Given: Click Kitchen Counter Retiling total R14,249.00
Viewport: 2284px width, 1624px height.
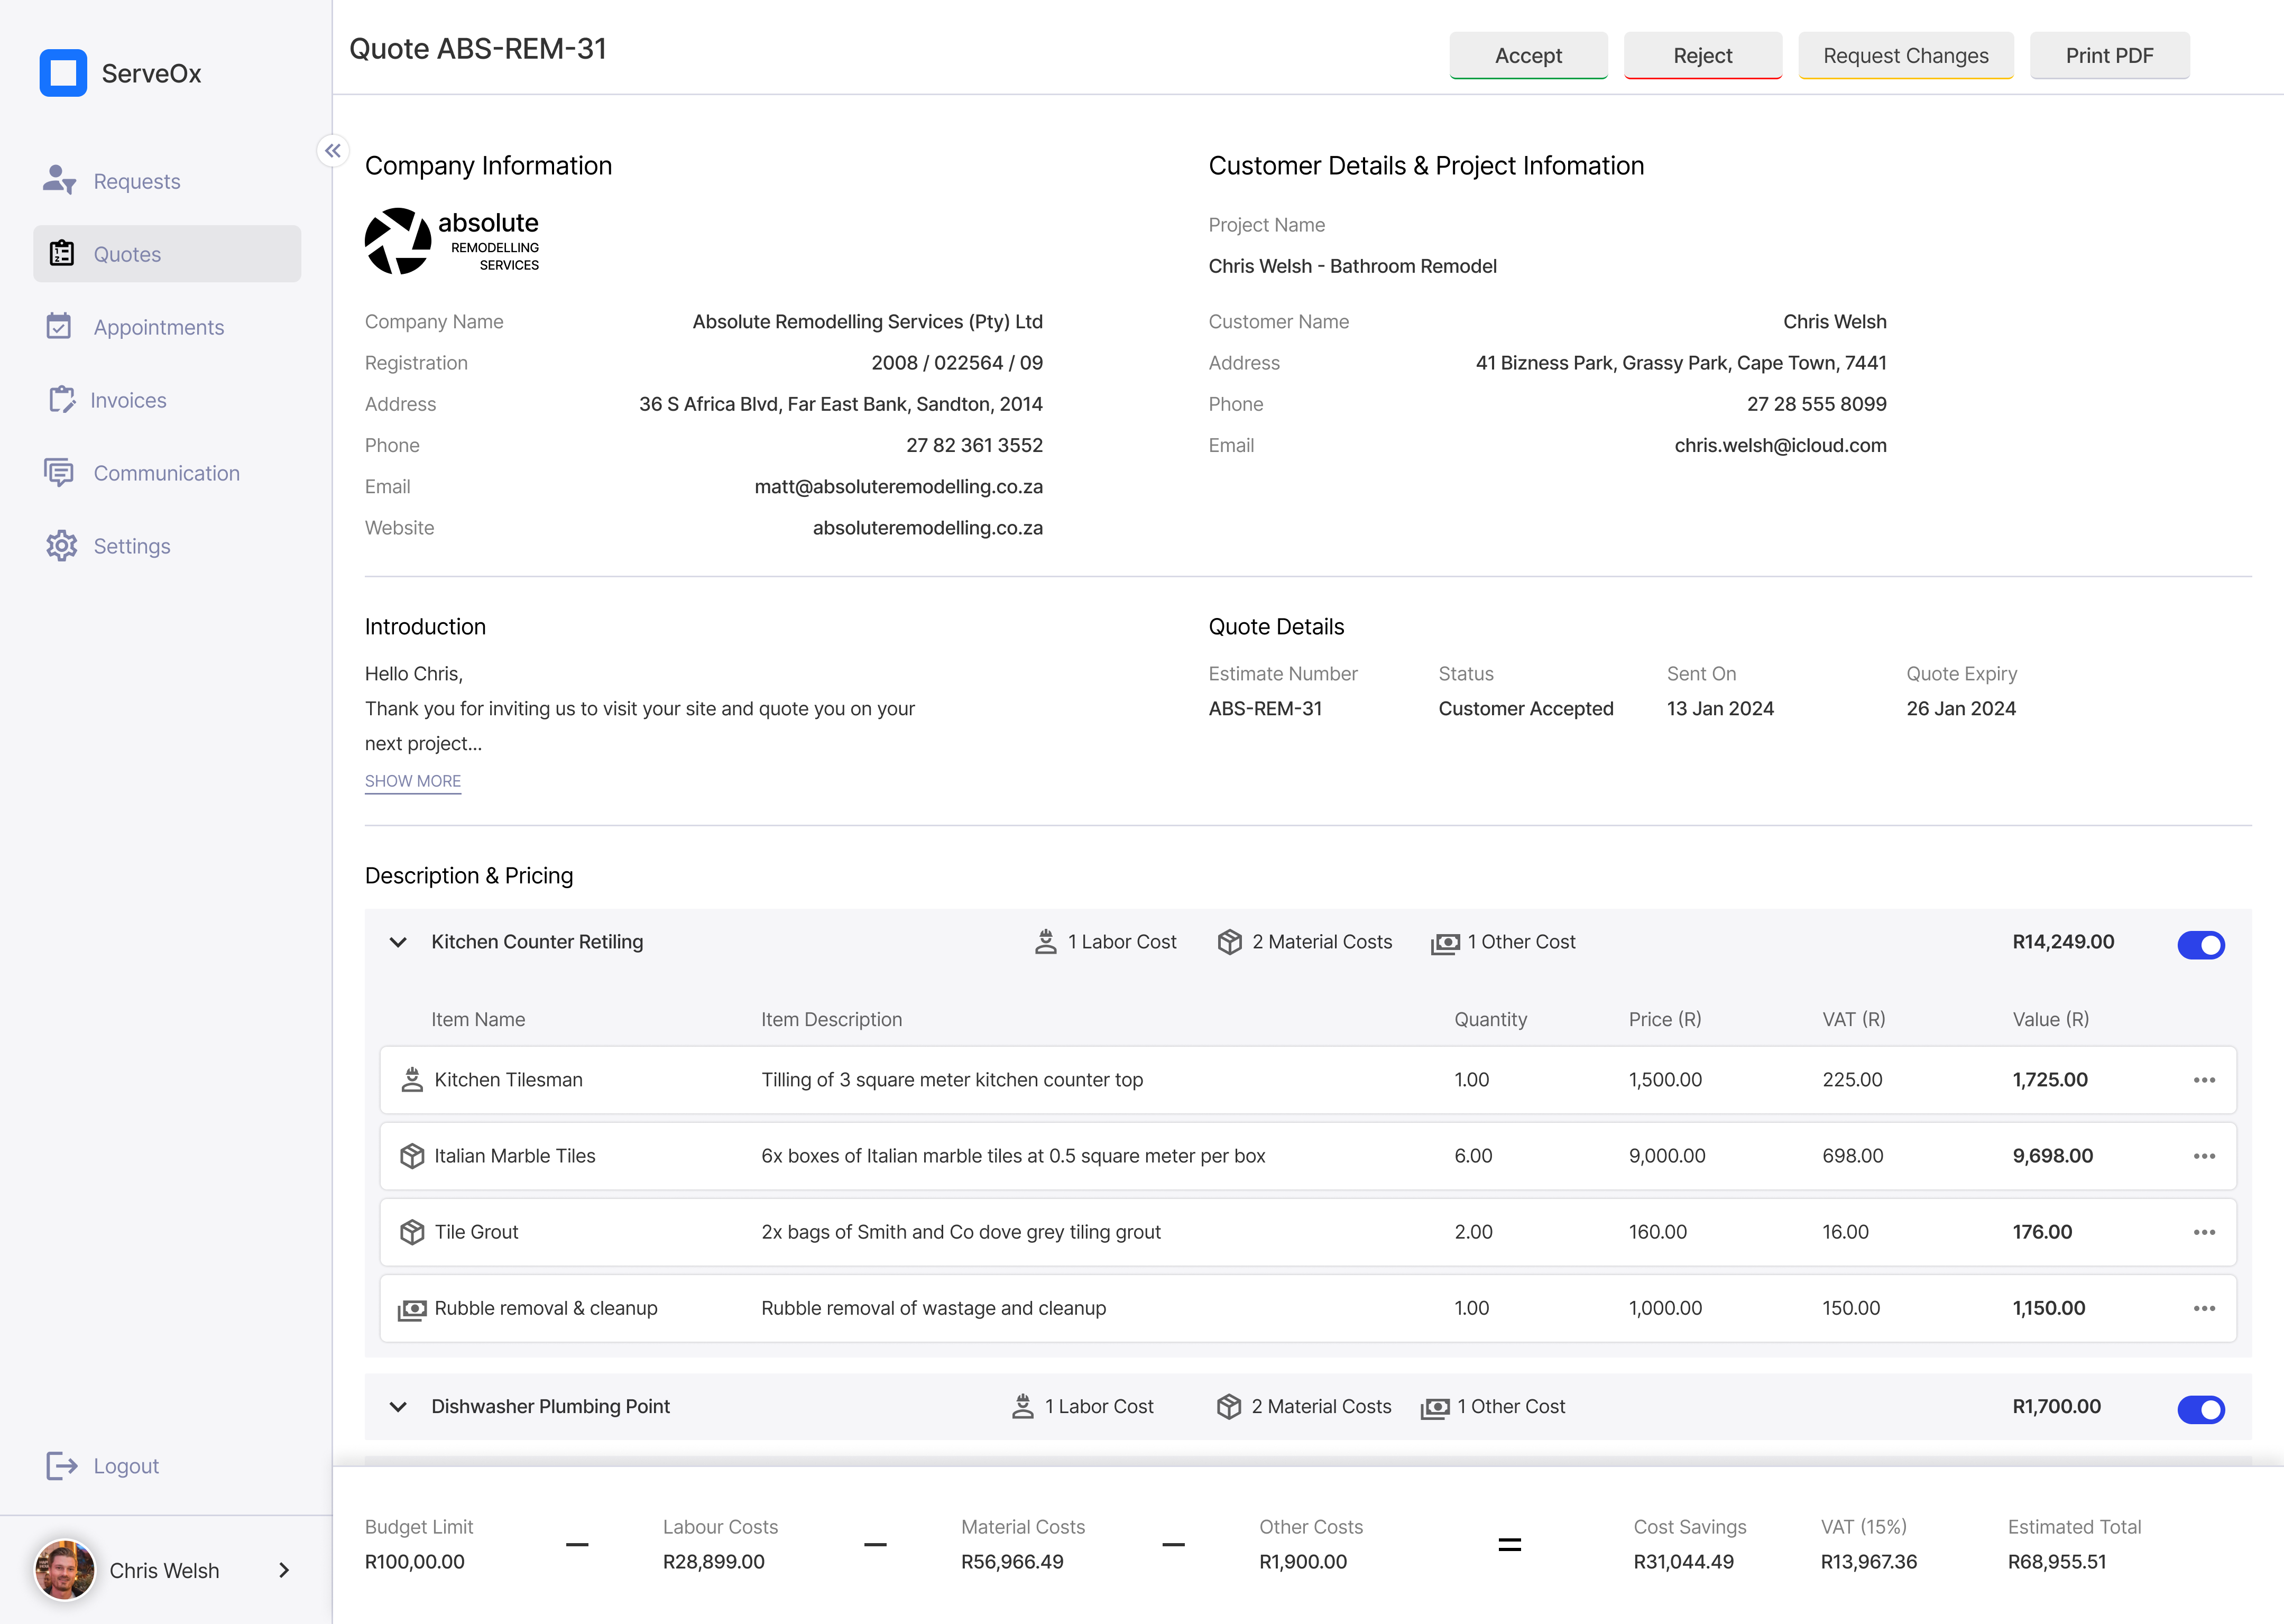Looking at the screenshot, I should pyautogui.click(x=2063, y=942).
